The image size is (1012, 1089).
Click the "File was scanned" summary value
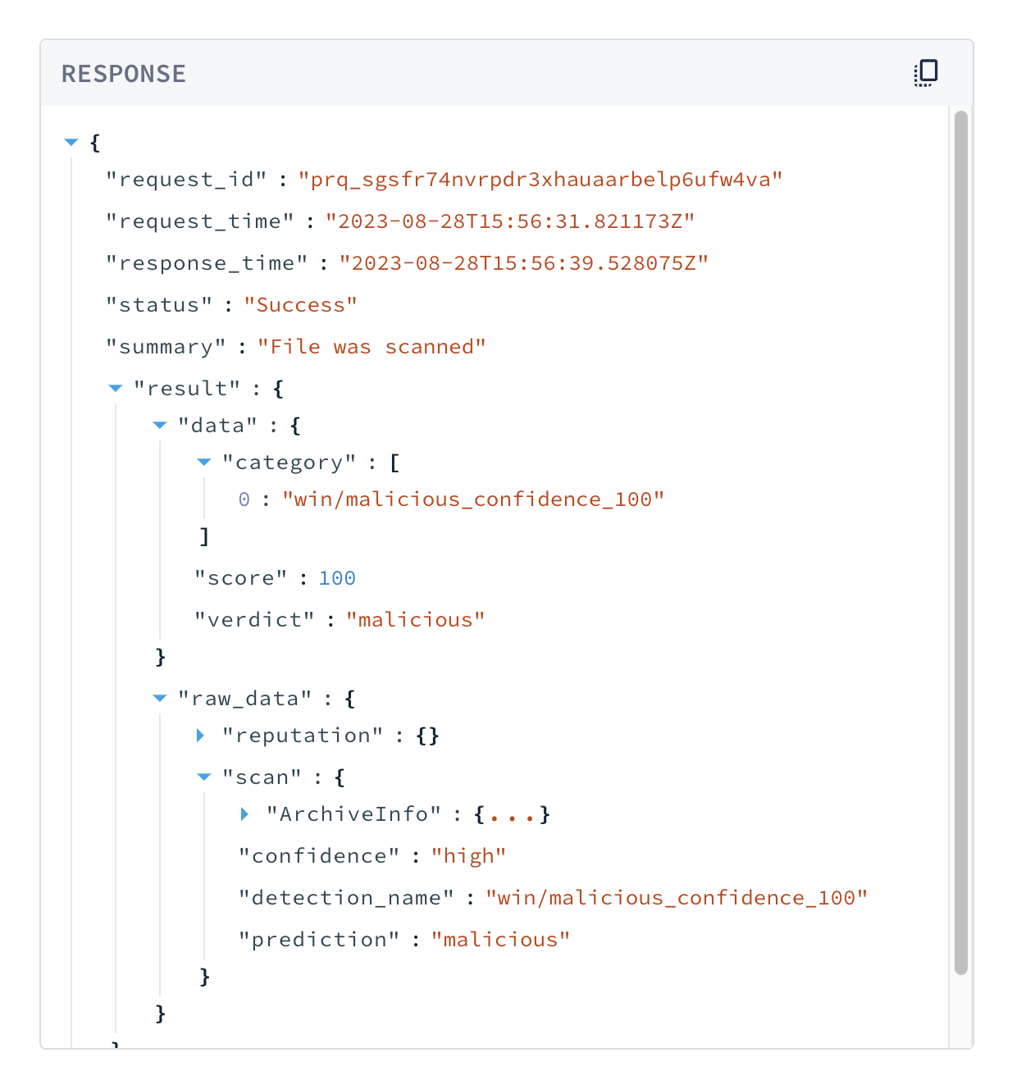pyautogui.click(x=372, y=347)
